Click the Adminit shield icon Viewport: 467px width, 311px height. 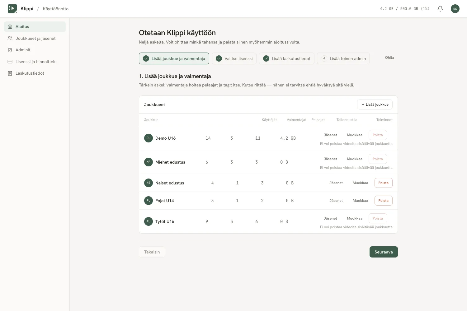coord(10,50)
